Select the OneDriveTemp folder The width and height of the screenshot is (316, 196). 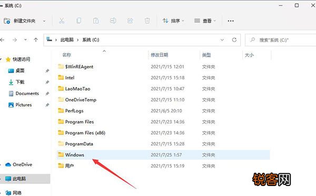[81, 100]
